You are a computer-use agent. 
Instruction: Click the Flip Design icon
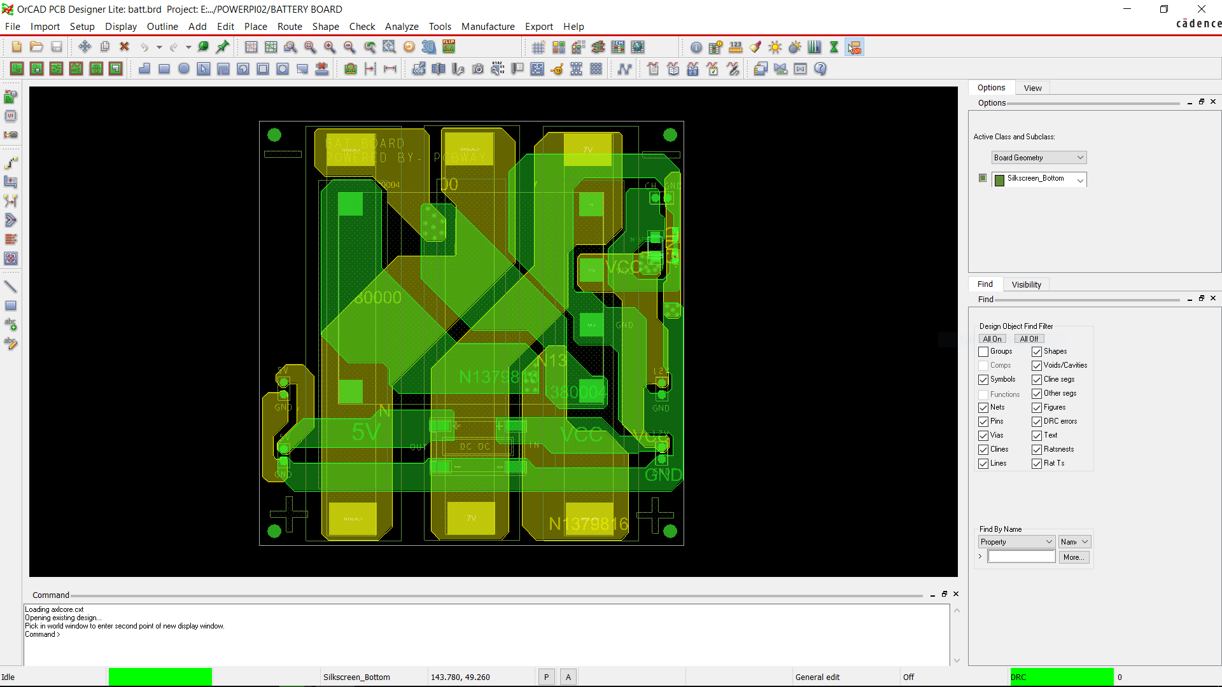tap(449, 47)
